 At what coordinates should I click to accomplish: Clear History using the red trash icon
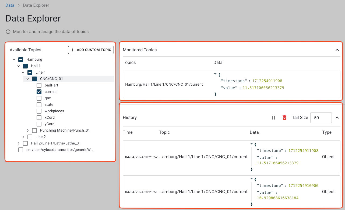(284, 117)
